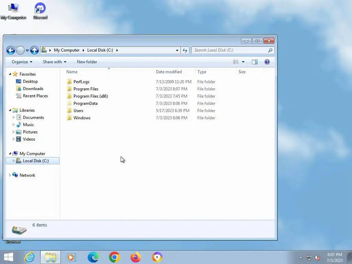Open Downloads in Favorites

coord(33,89)
